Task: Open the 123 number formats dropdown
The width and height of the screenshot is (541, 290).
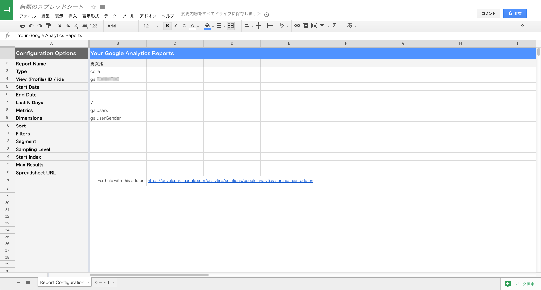Action: (x=95, y=26)
